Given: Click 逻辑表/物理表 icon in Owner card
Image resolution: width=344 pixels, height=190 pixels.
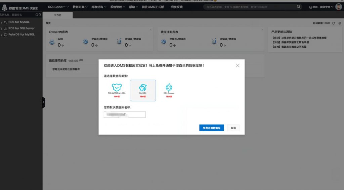Looking at the screenshot, I should click(119, 41).
